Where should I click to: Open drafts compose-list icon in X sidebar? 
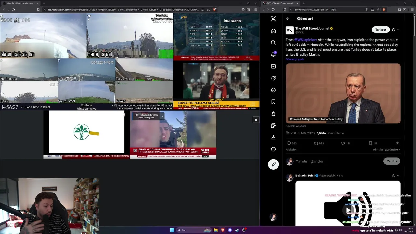point(273,125)
